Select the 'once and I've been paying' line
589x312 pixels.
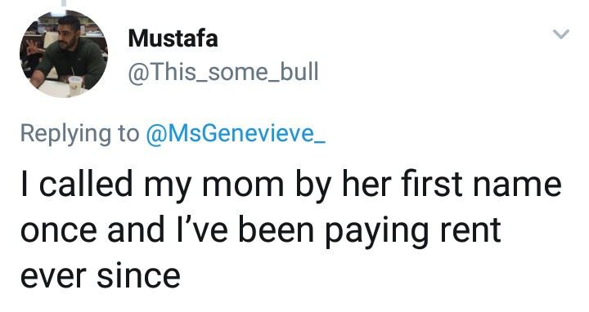click(x=224, y=230)
